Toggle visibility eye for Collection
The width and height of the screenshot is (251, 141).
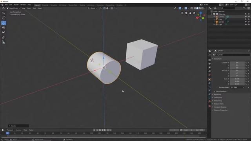point(249,14)
